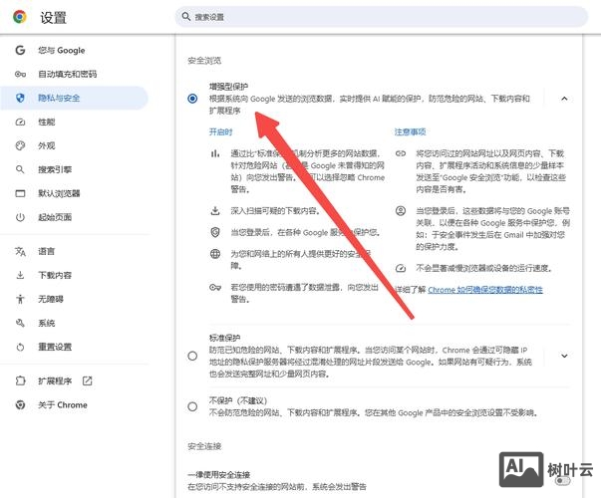Click the download icon for 下载内容 in sidebar
This screenshot has height=498, width=601.
[x=20, y=275]
